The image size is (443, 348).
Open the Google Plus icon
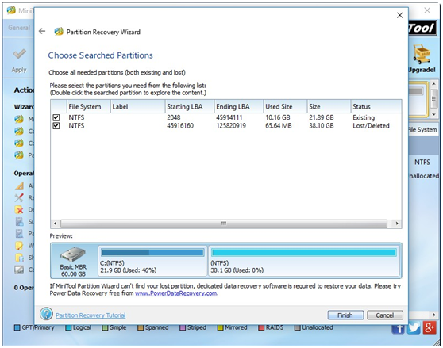430,327
